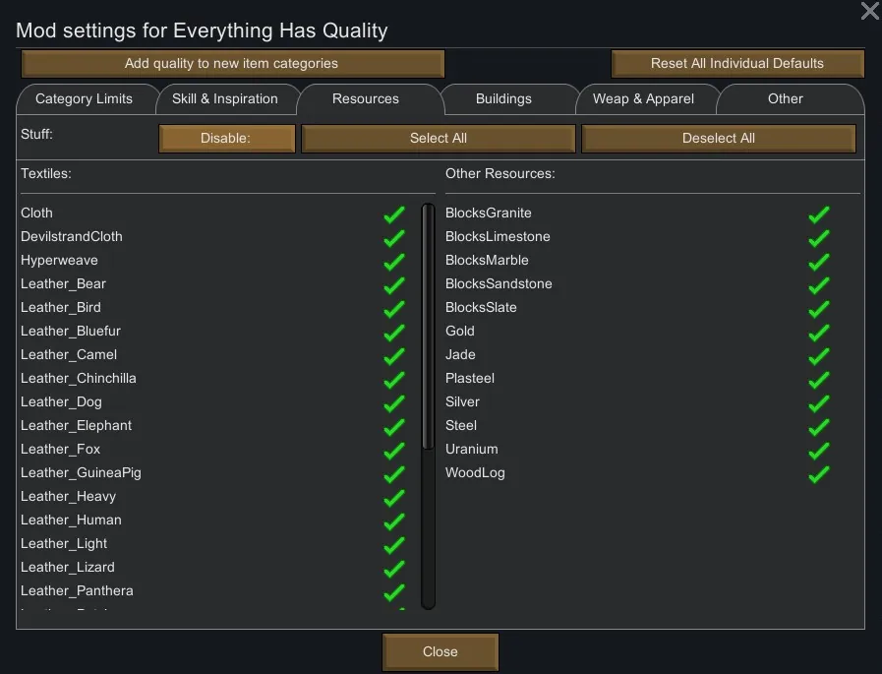Screen dimensions: 882x674
Task: Toggle the Leather_Human checkmark
Action: [x=394, y=521]
